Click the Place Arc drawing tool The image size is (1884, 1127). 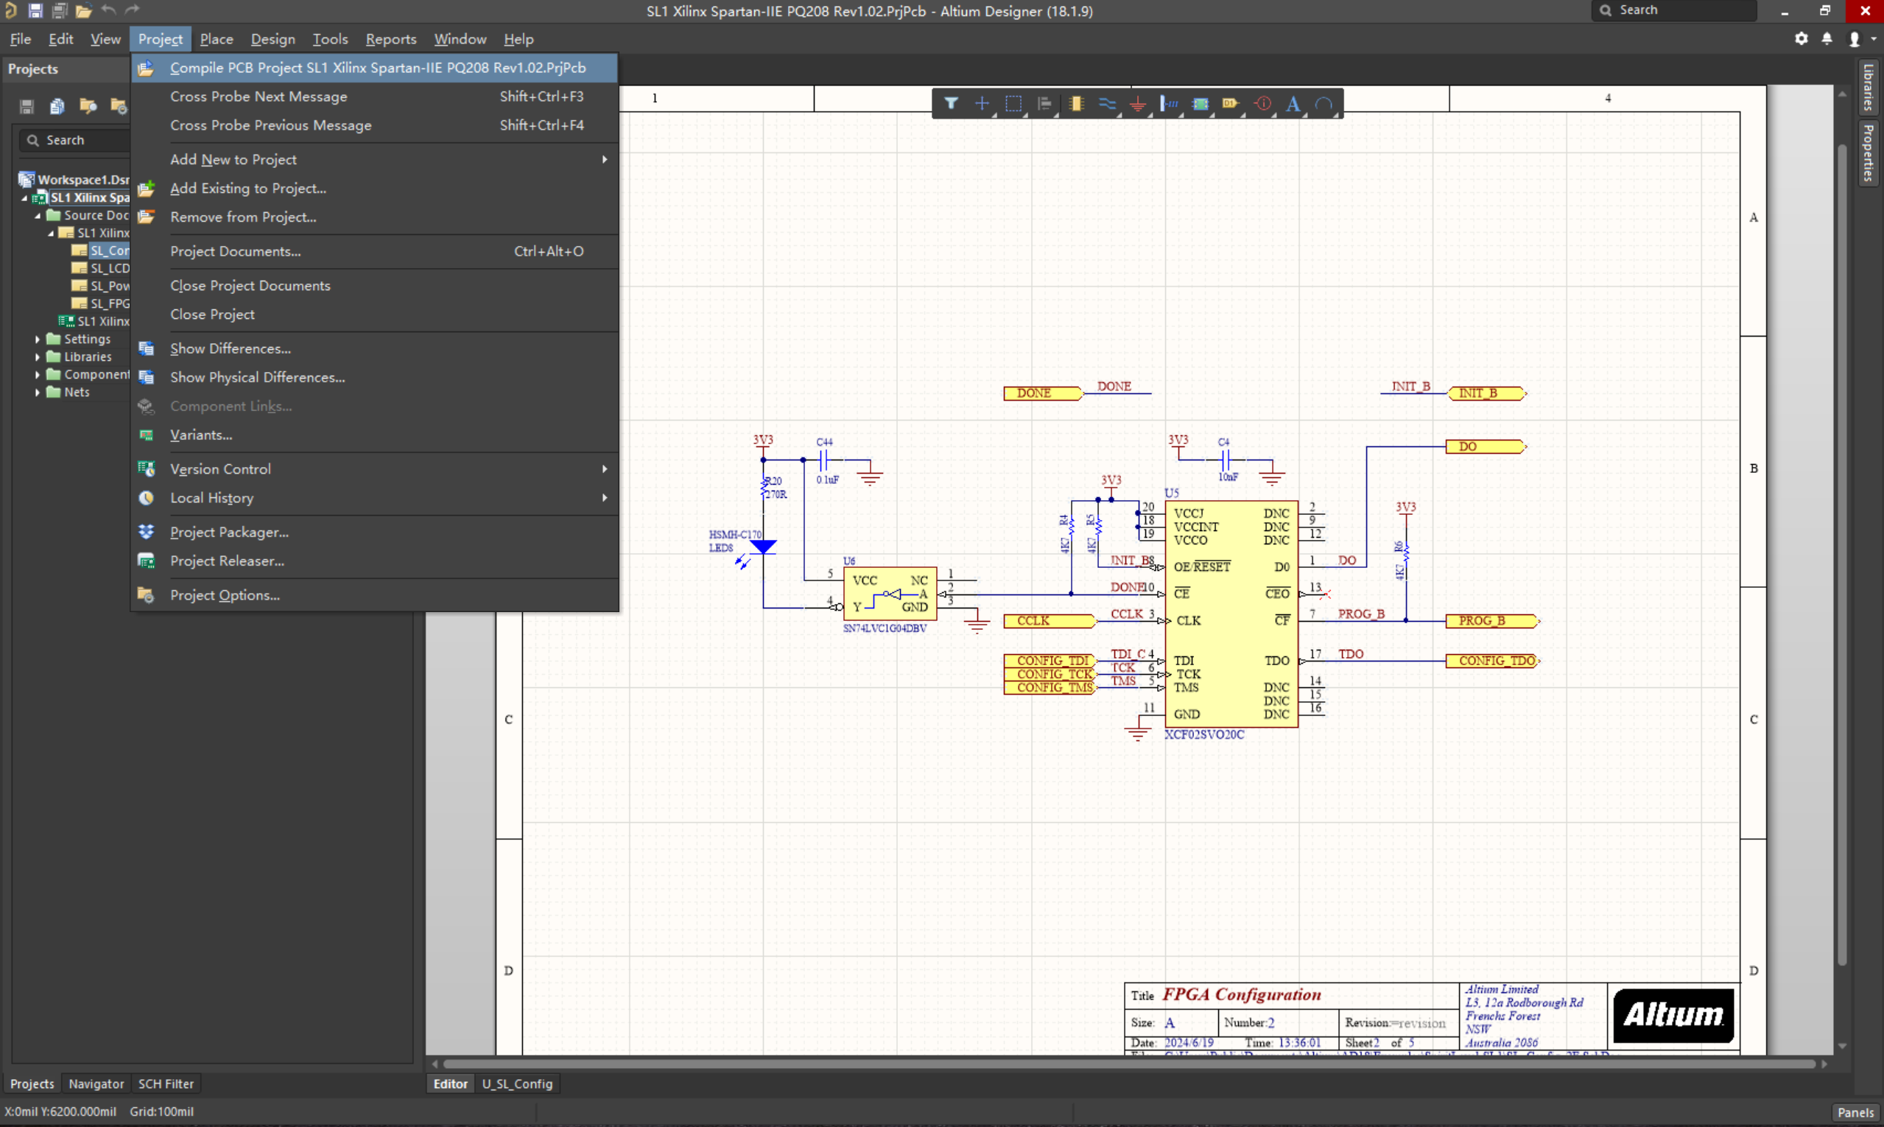click(x=1324, y=103)
